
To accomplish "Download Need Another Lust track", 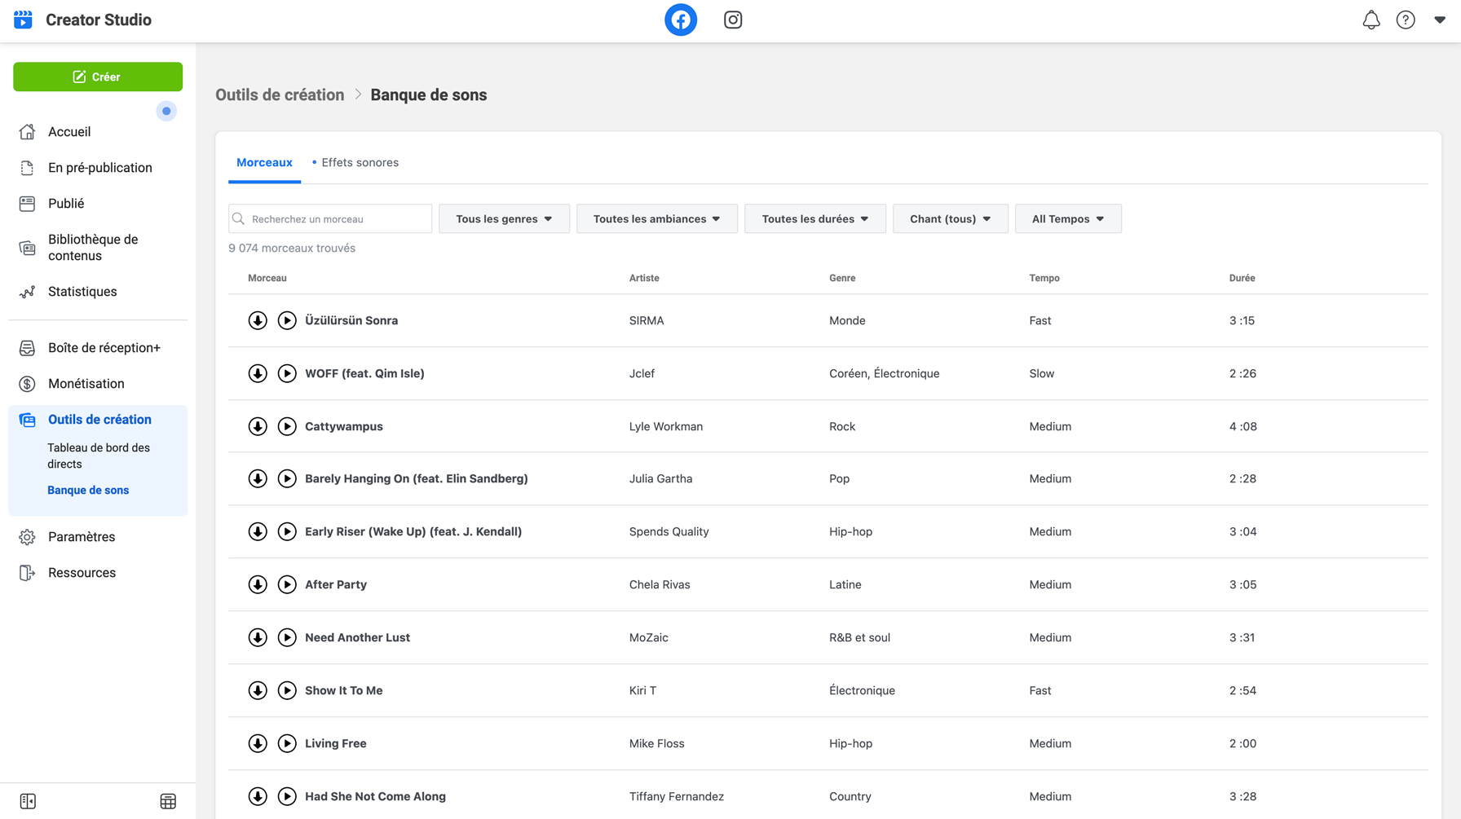I will tap(258, 637).
